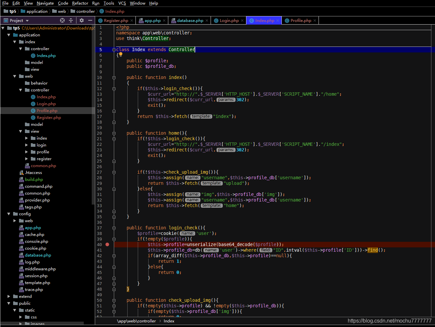Fold the login_check function at line 37
Viewport: 435px width, 327px height.
point(114,228)
